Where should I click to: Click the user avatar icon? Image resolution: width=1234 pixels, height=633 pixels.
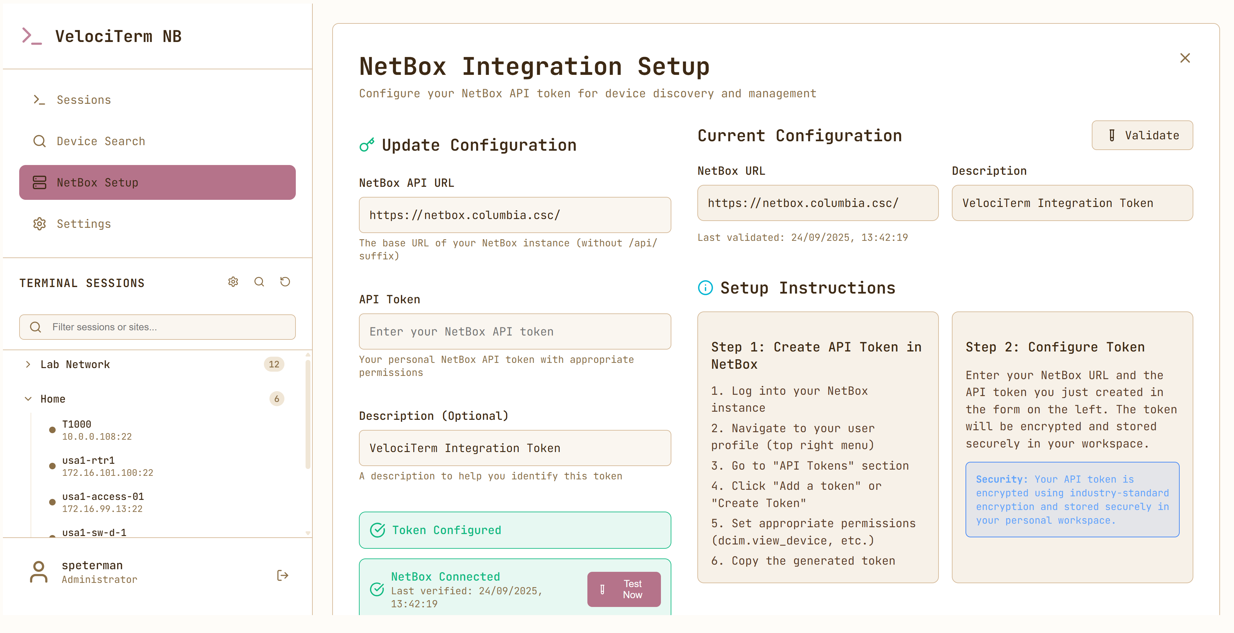[x=38, y=572]
